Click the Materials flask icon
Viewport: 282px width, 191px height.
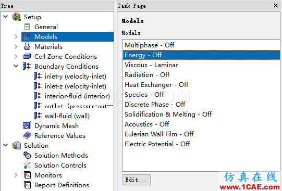tap(27, 46)
